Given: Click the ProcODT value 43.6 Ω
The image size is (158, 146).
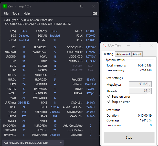Looking at the screenshot, I should tap(90, 80).
